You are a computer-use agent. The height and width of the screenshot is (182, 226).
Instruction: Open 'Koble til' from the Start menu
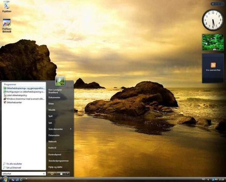coord(52,148)
